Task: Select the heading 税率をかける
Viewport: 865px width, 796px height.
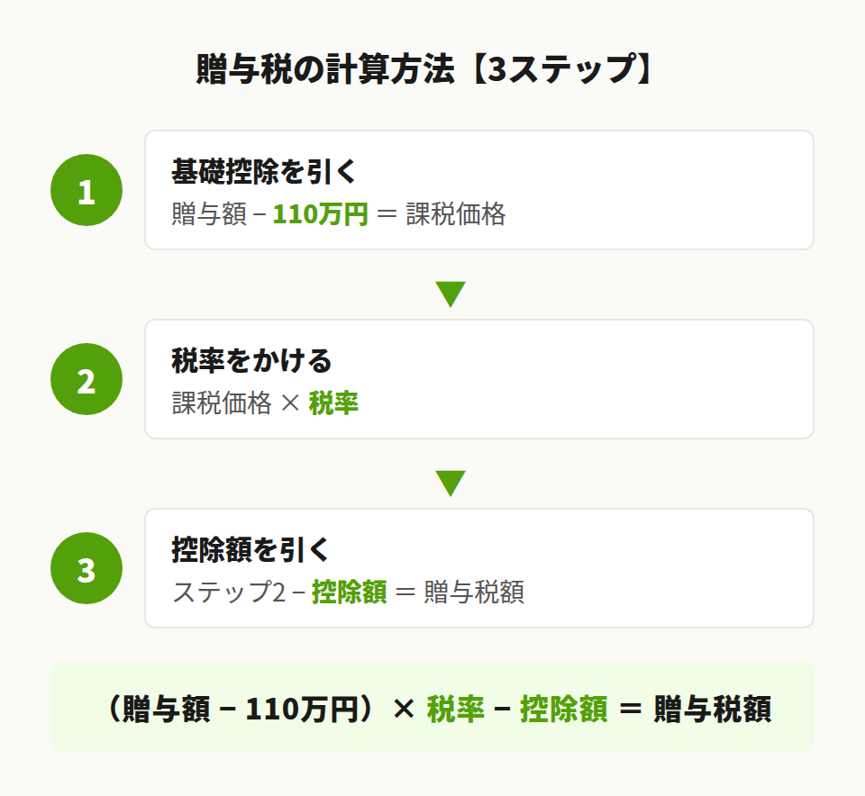Action: [251, 360]
